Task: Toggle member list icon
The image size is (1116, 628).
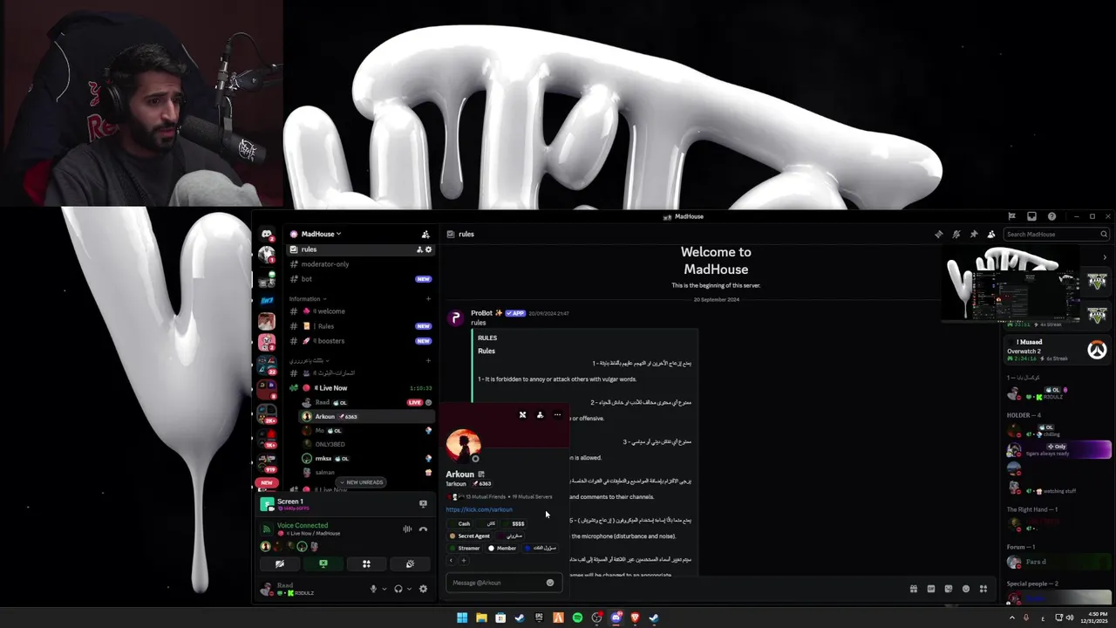Action: tap(991, 234)
